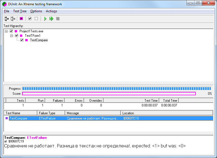
Task: Maximize the DUnit window
Action: click(x=198, y=3)
